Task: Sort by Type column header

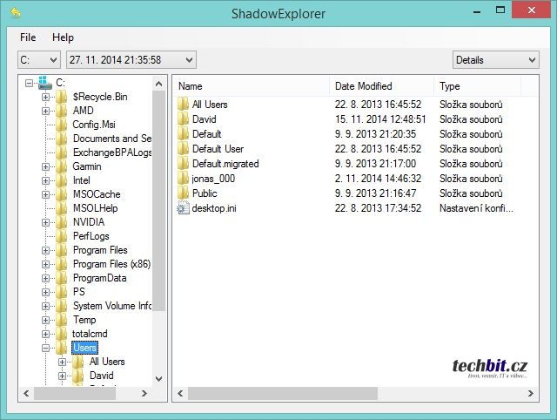Action: pyautogui.click(x=477, y=86)
